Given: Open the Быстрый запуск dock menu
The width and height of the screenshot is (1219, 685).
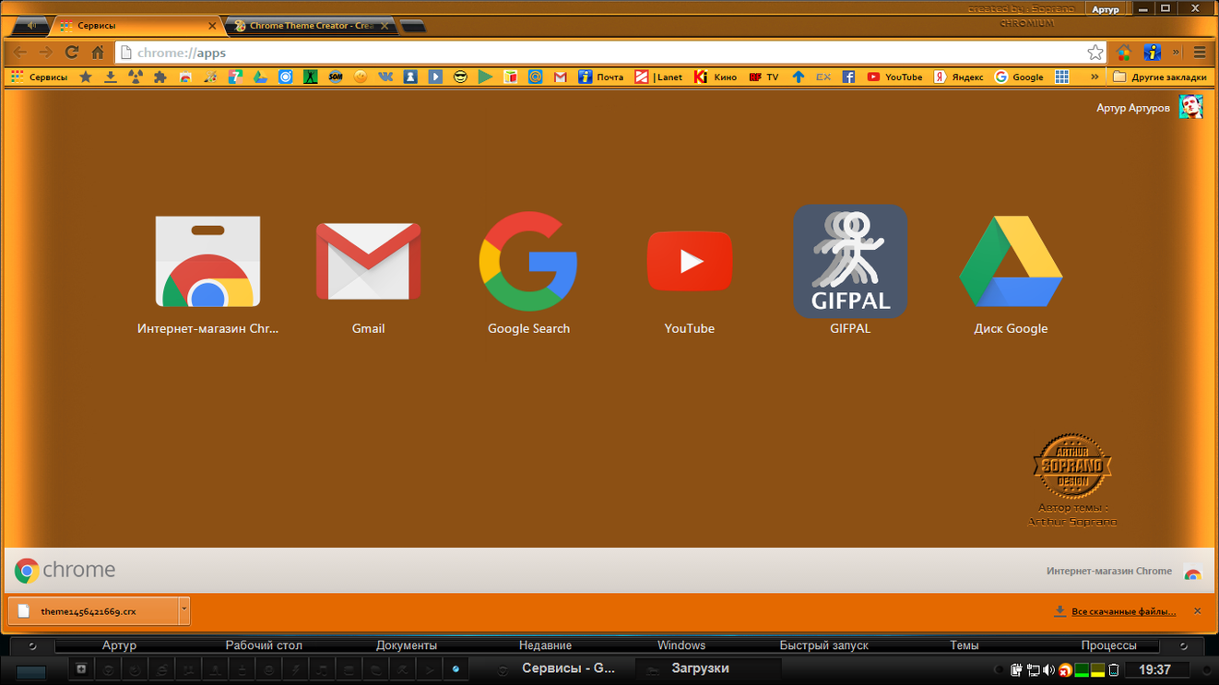Looking at the screenshot, I should [x=823, y=645].
